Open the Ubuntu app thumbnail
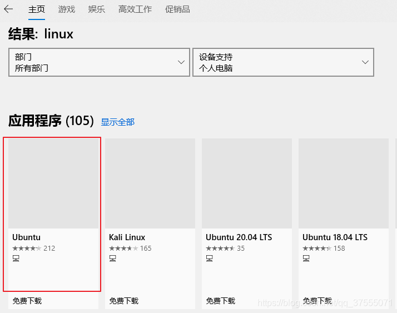This screenshot has height=313, width=397. click(53, 183)
